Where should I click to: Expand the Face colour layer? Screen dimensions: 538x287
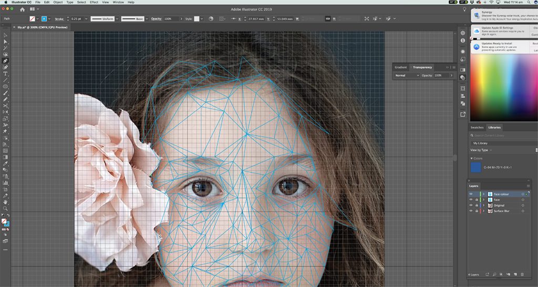484,194
